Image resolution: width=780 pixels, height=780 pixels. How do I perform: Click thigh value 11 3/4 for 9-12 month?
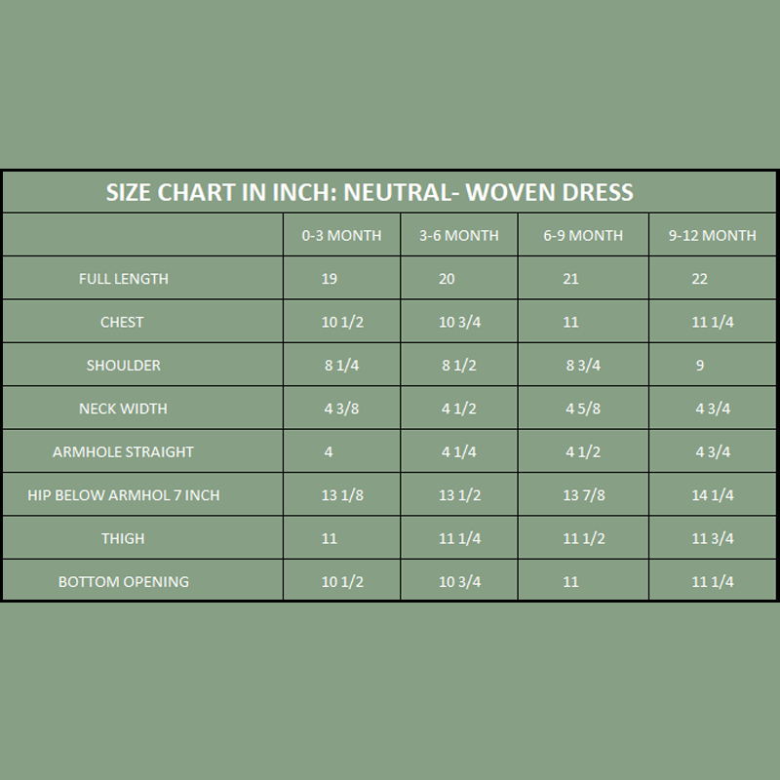tap(713, 538)
